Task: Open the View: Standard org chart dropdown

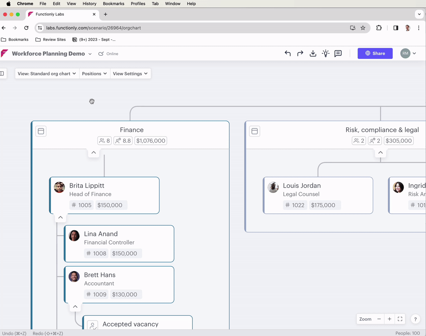Action: pos(47,74)
